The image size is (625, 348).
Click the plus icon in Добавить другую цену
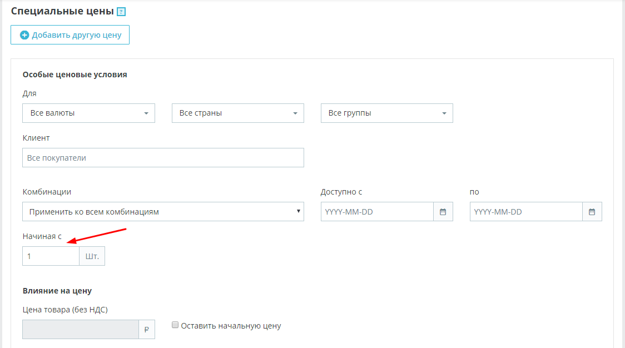[x=24, y=35]
